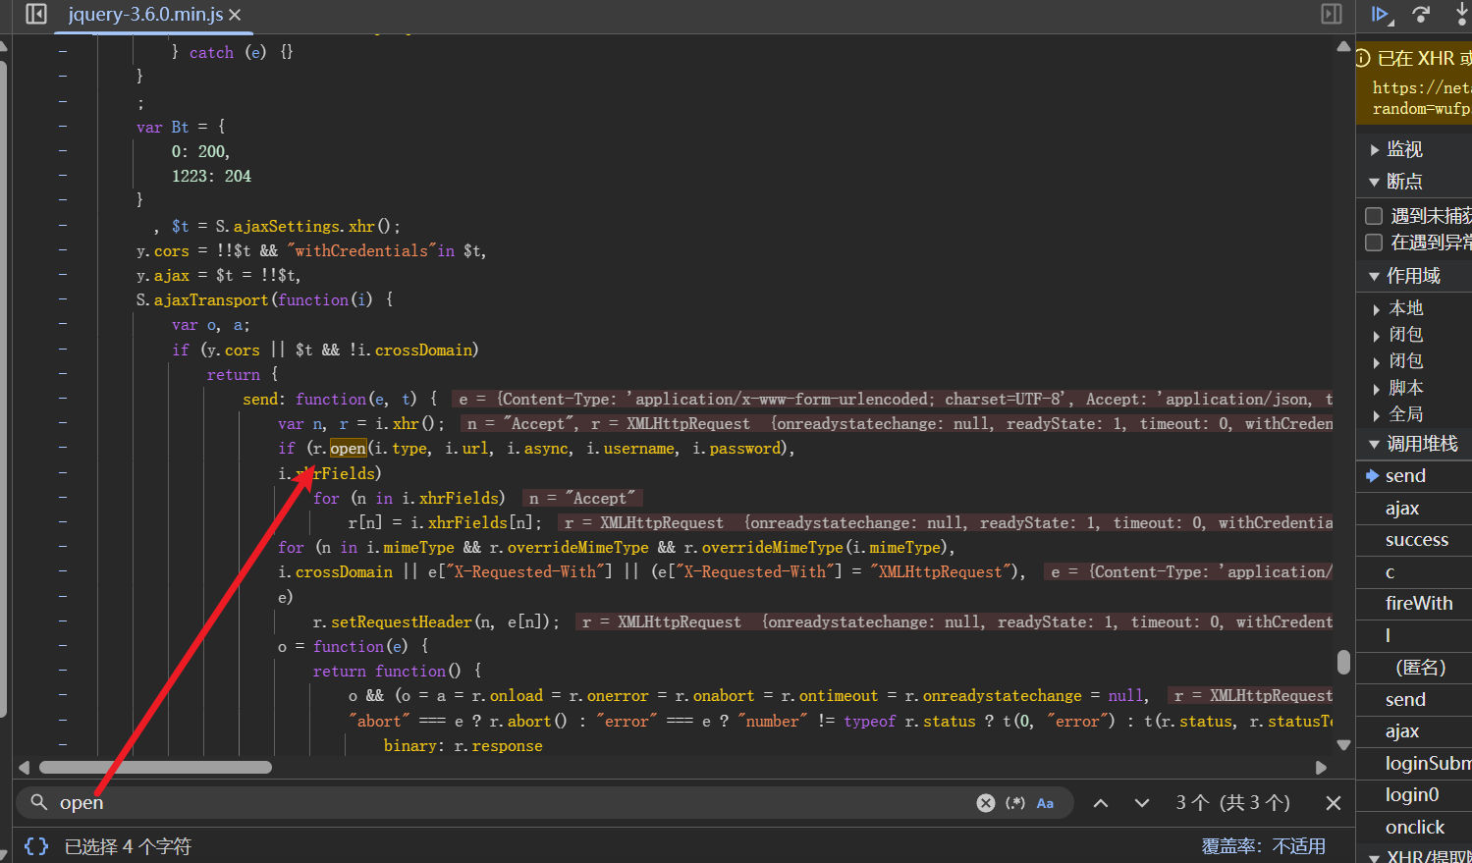Enable pause on caught exceptions checkbox
1472x863 pixels.
pyautogui.click(x=1374, y=243)
